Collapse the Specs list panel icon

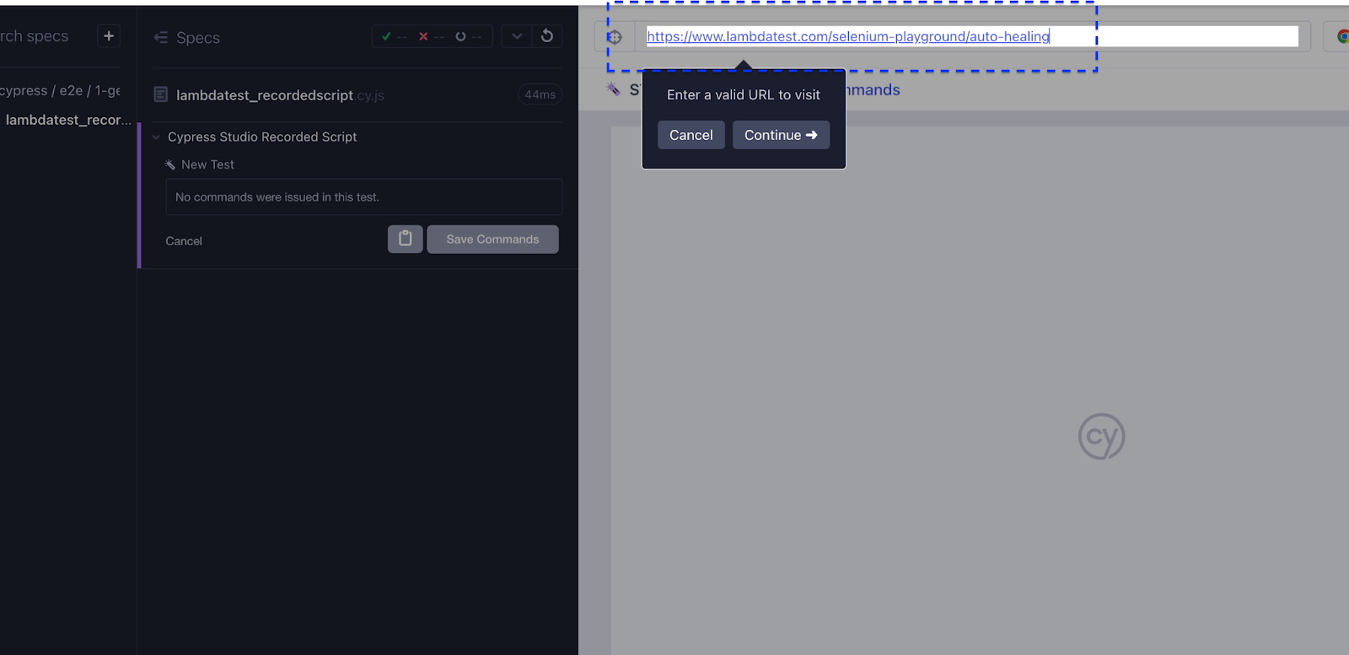point(160,38)
